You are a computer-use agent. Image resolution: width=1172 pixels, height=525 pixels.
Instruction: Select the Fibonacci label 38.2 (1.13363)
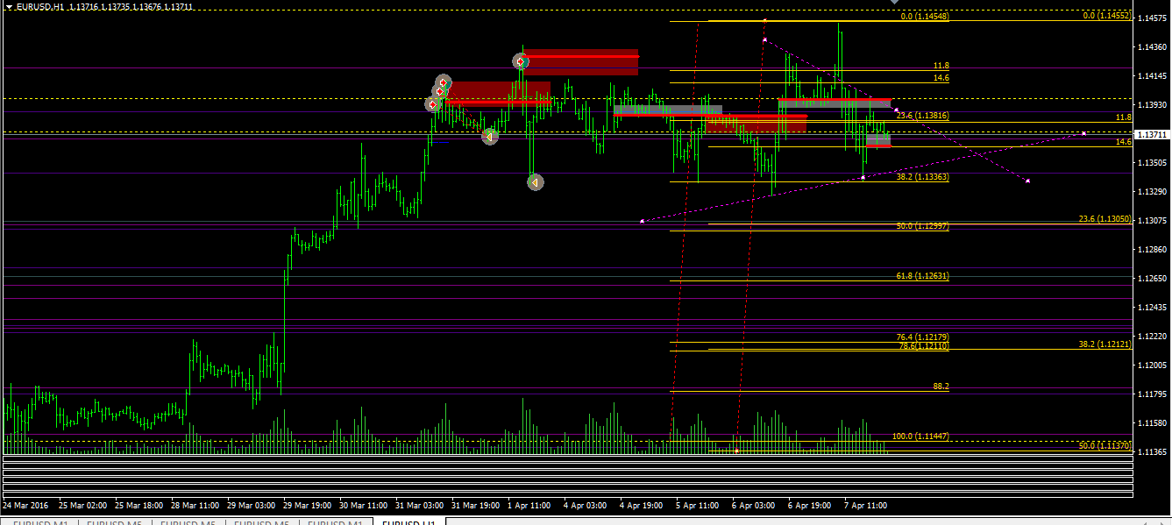click(x=922, y=177)
